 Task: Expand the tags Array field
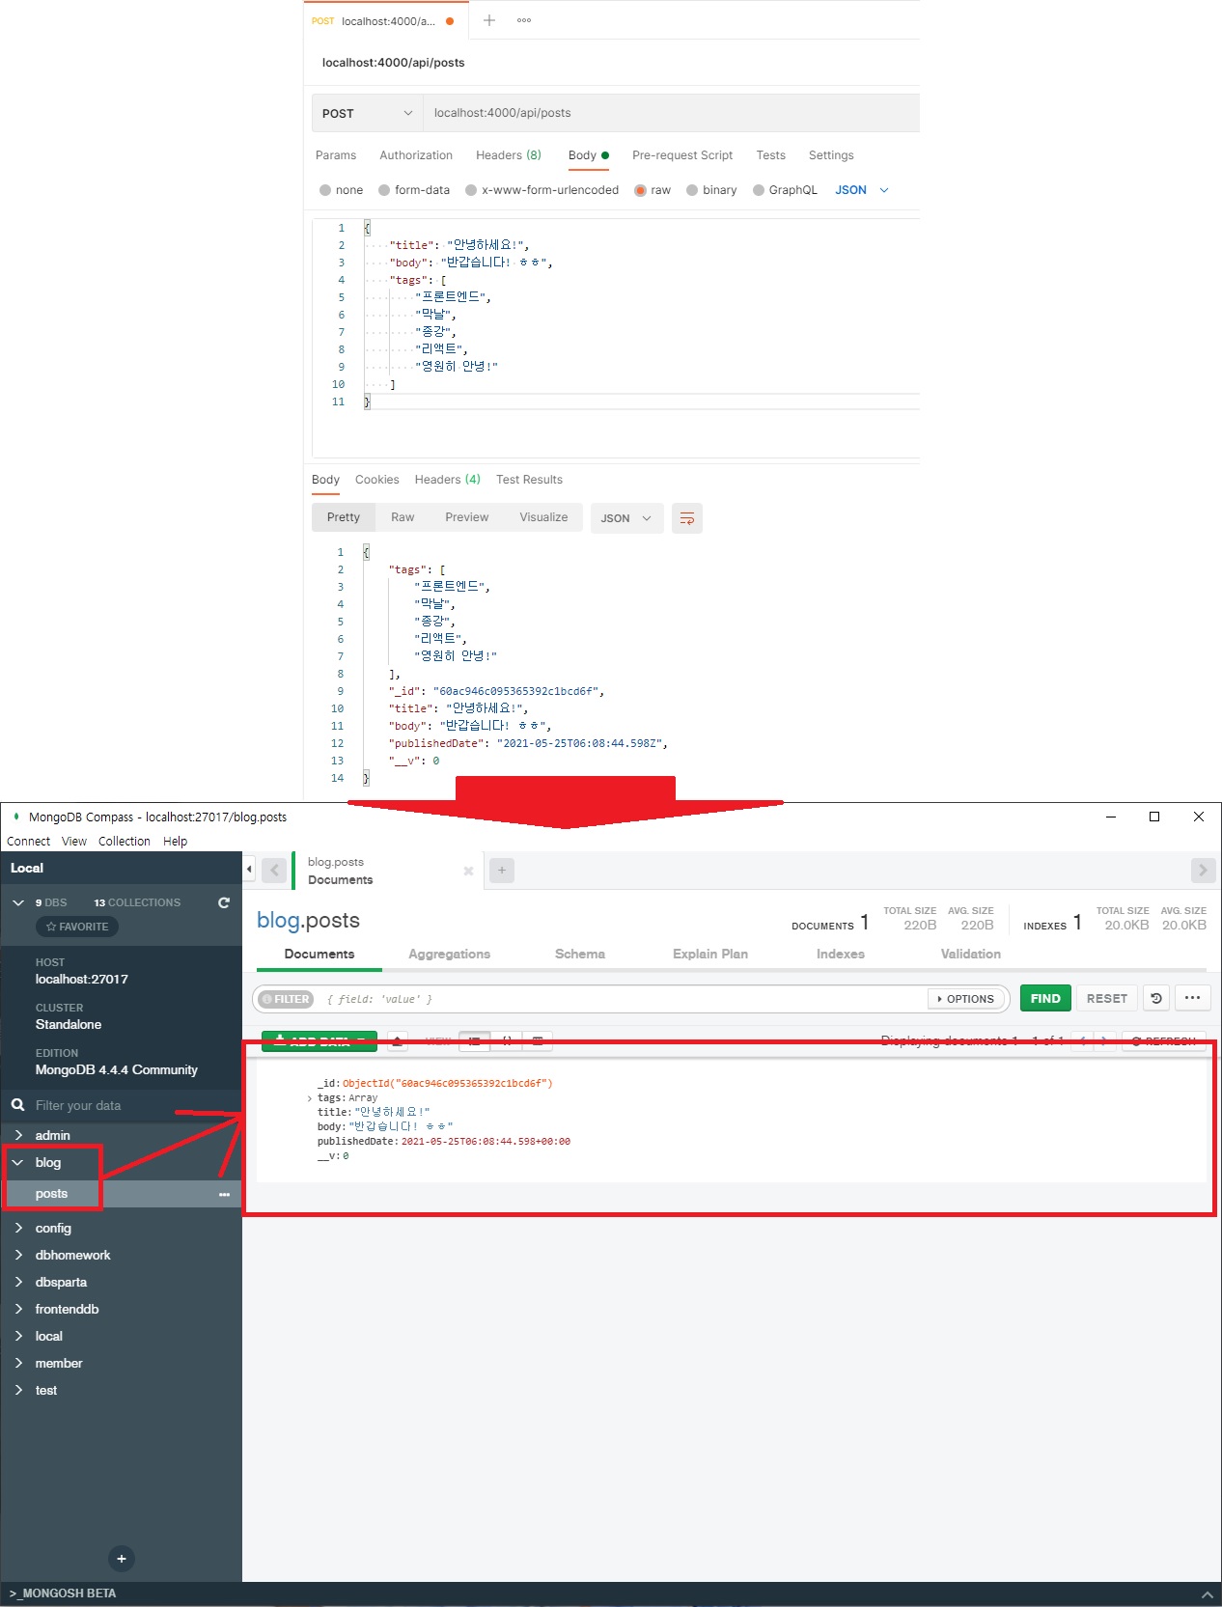[x=310, y=1098]
